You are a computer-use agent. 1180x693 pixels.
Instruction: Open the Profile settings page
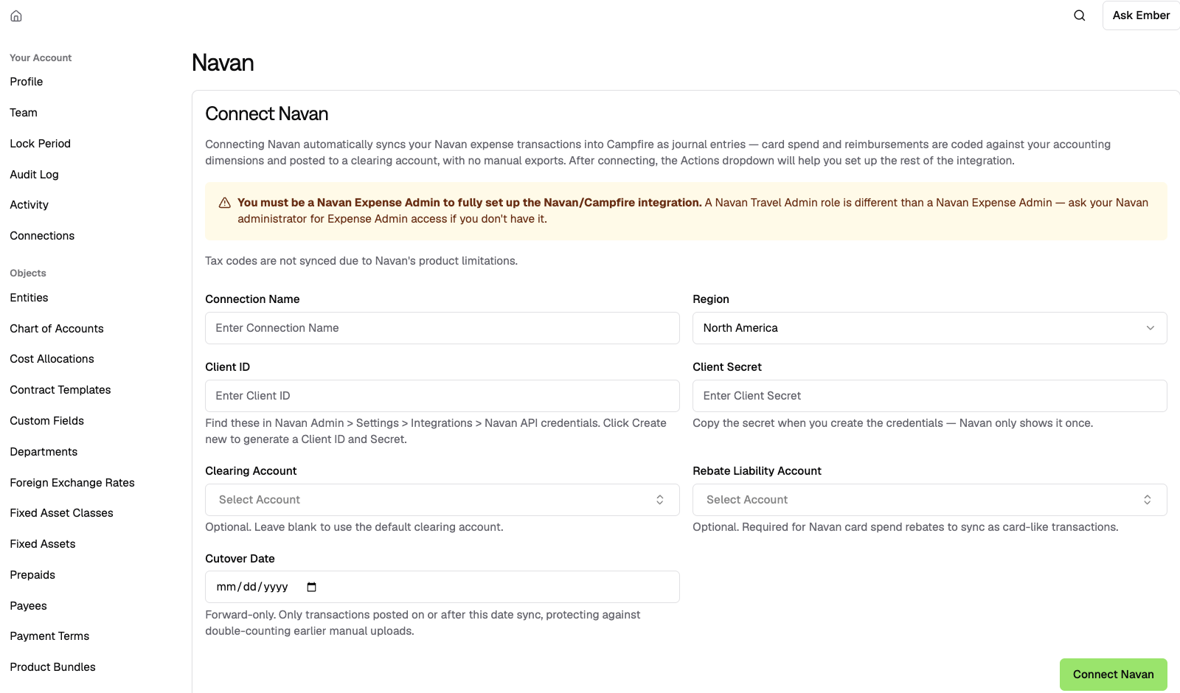click(x=27, y=82)
